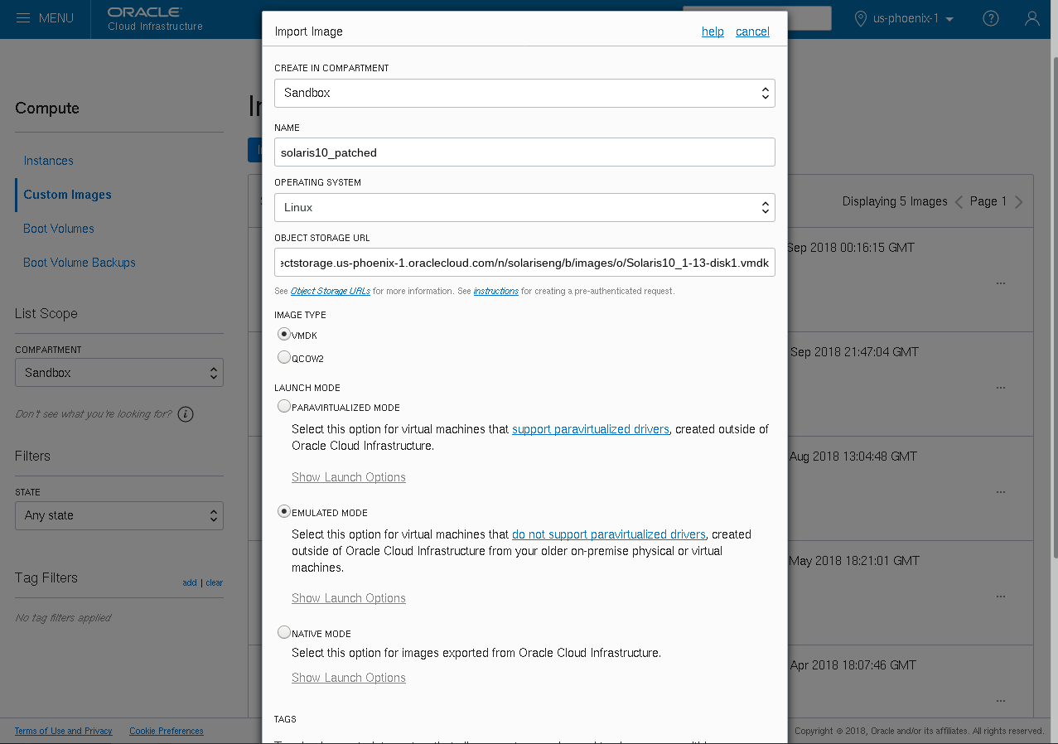Open Object Storage URLs link
This screenshot has height=744, width=1058.
click(331, 292)
